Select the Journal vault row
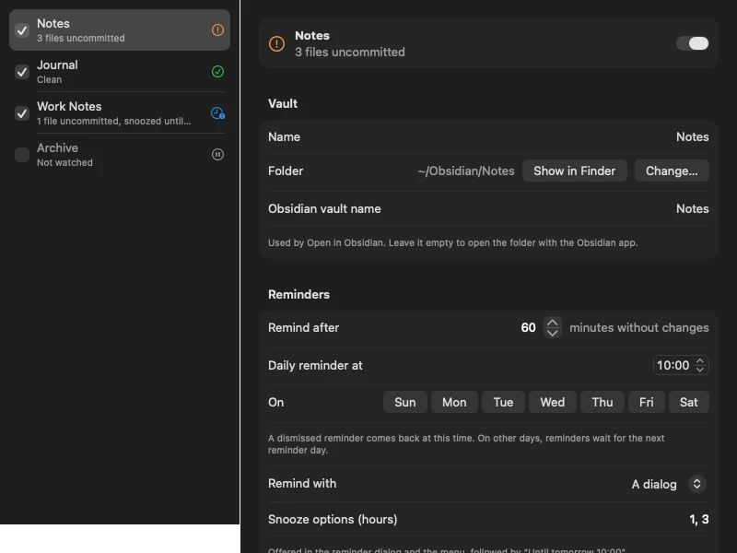 (x=120, y=72)
